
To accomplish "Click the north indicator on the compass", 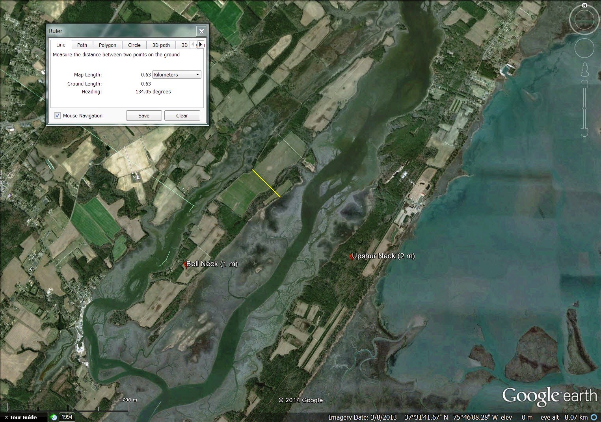I will click(x=584, y=6).
